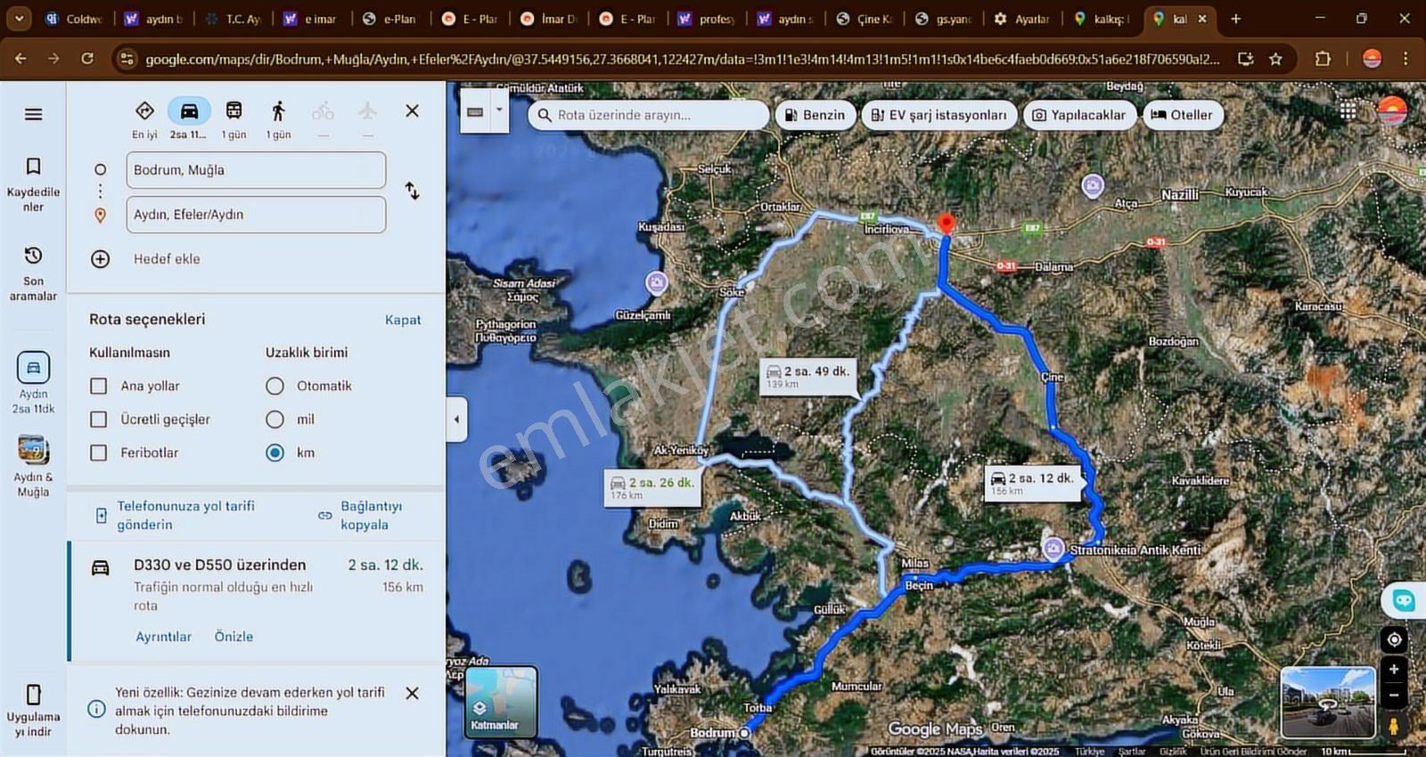This screenshot has height=757, width=1426.
Task: Open Önizle route preview
Action: coord(234,637)
